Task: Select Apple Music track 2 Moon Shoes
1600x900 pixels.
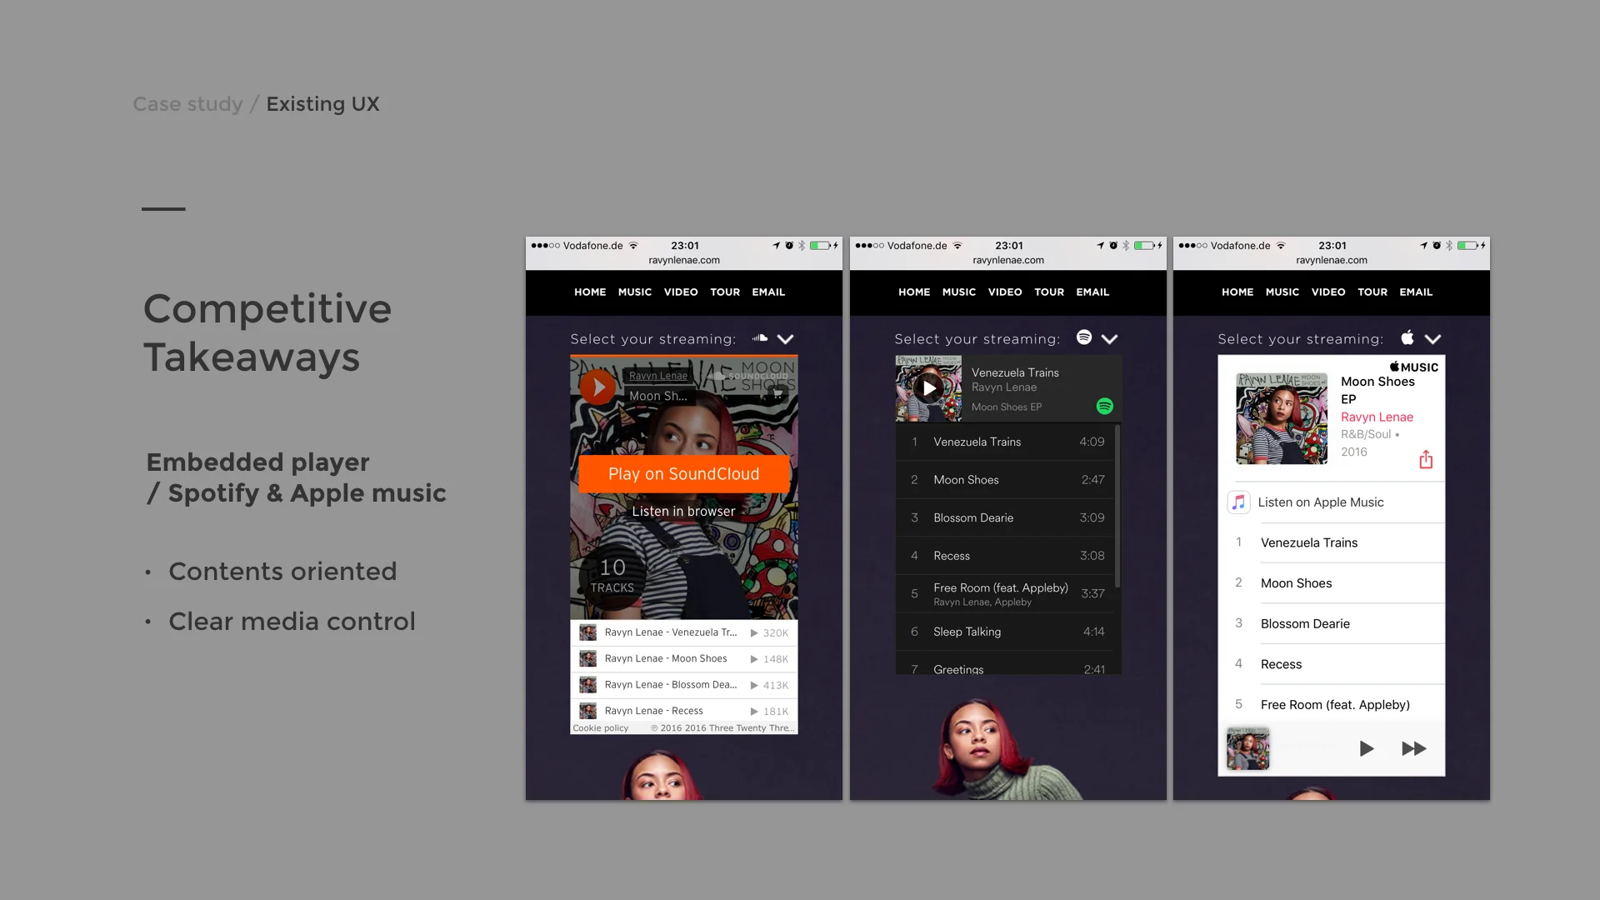Action: [x=1332, y=583]
